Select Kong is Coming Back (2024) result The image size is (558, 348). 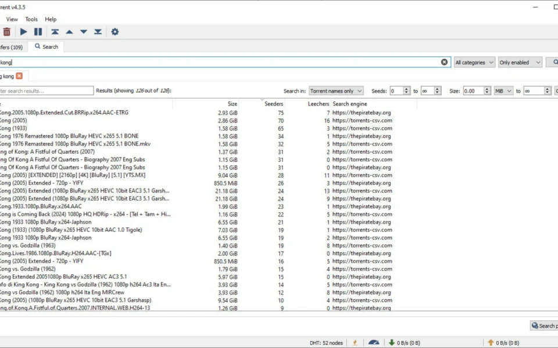point(85,214)
